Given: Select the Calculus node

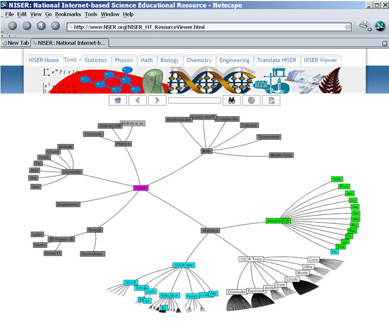Looking at the screenshot, I should pyautogui.click(x=250, y=125).
